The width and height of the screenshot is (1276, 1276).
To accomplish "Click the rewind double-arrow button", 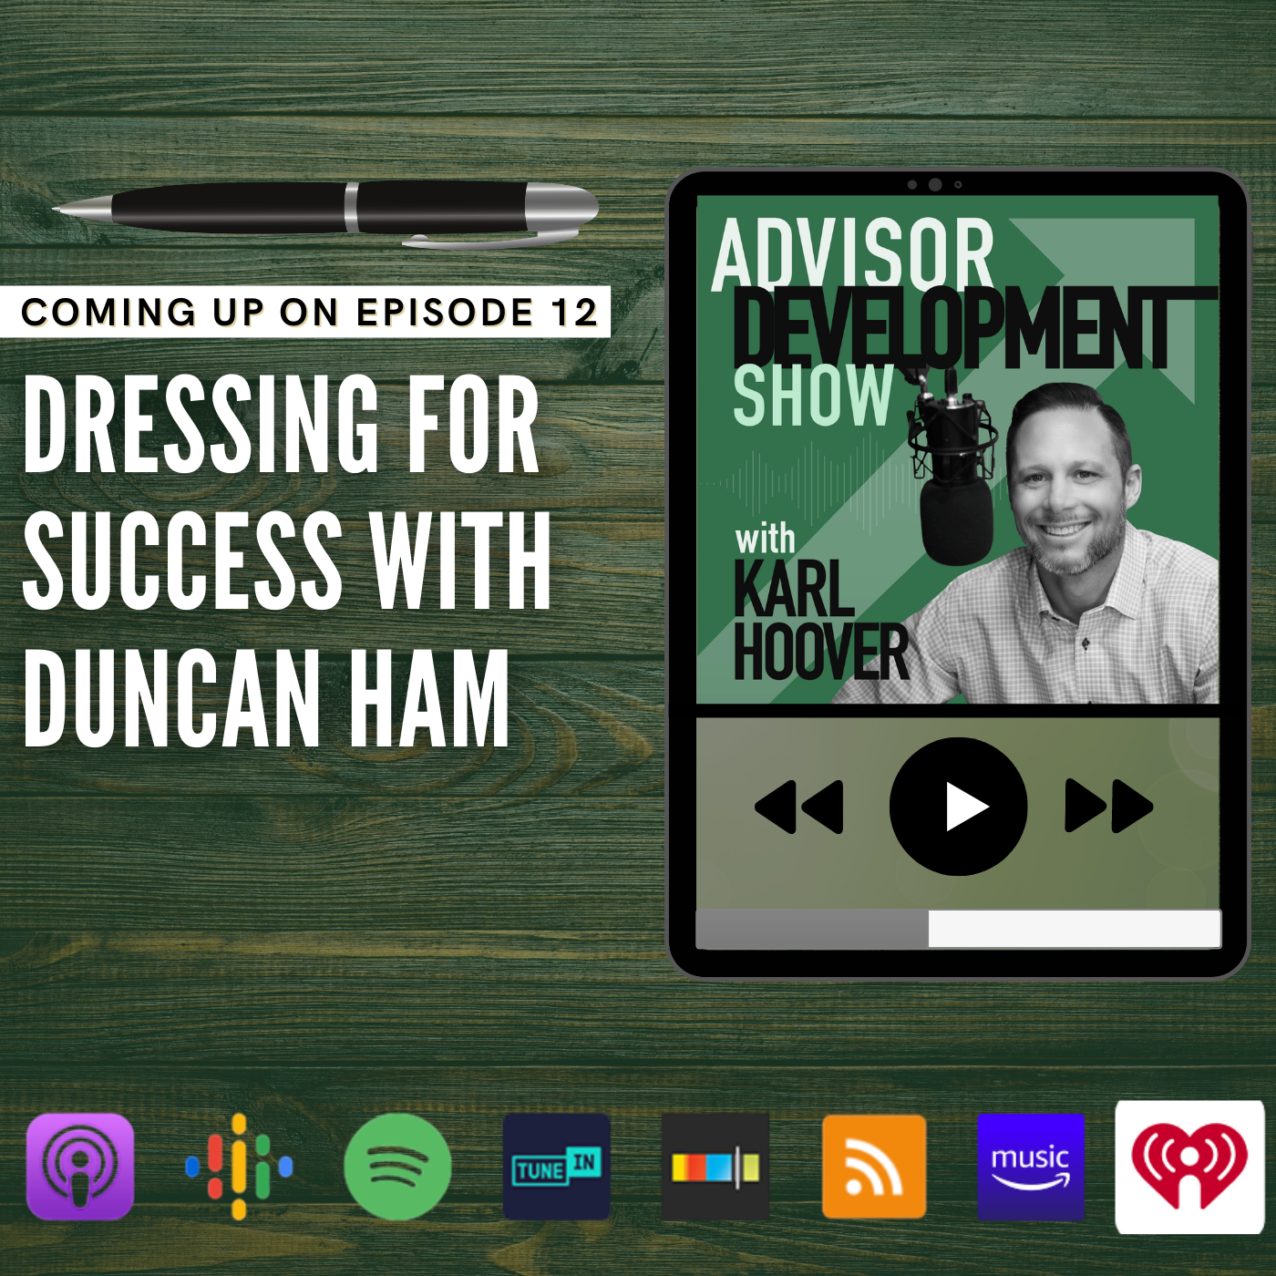I will pos(799,807).
